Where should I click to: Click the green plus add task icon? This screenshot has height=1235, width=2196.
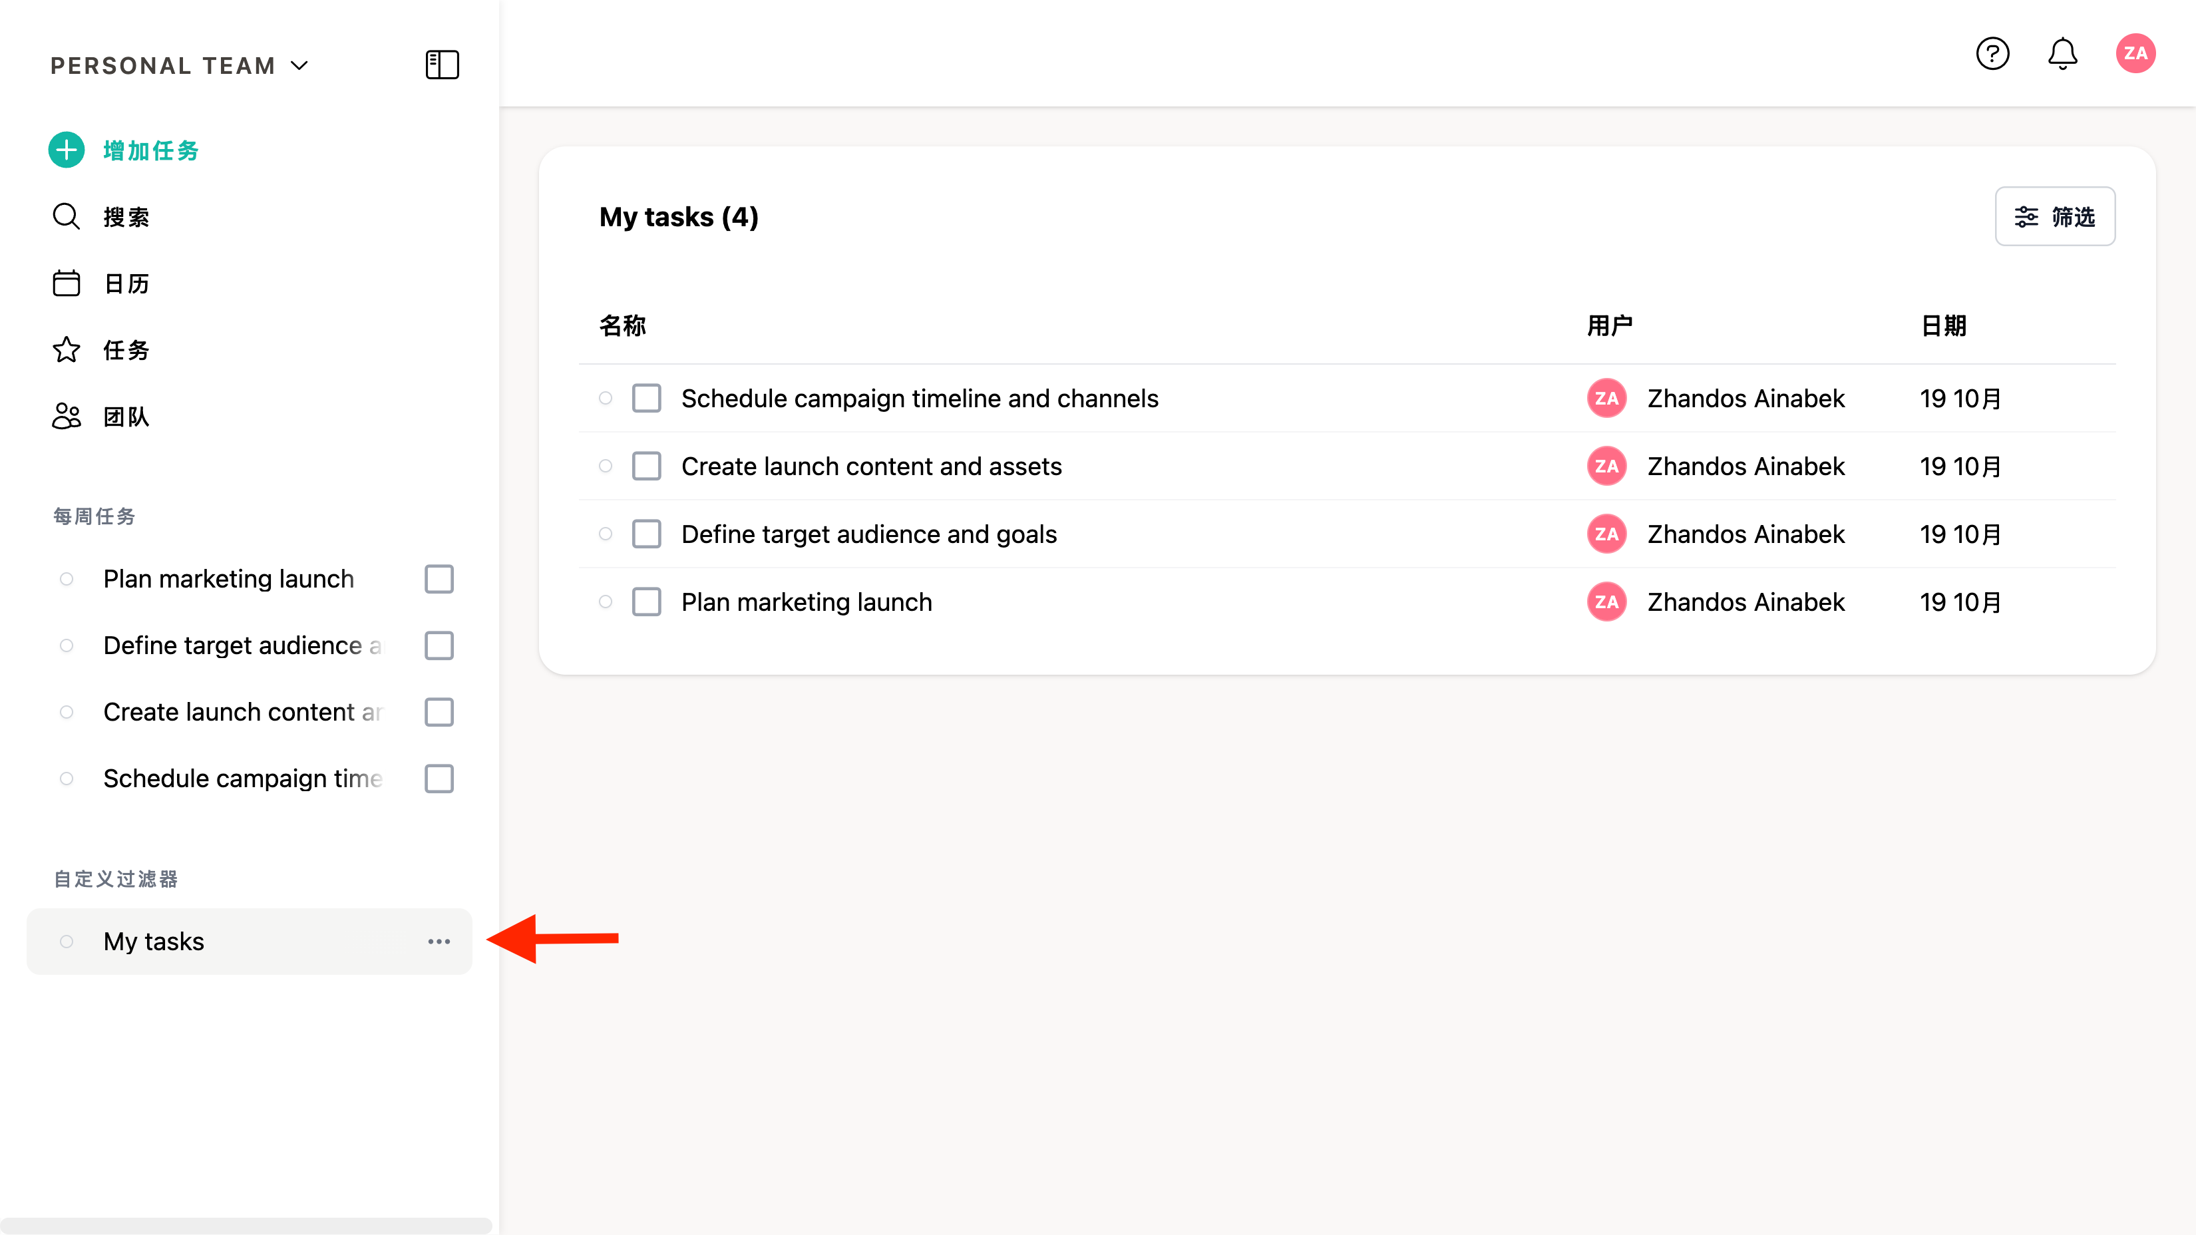tap(67, 150)
